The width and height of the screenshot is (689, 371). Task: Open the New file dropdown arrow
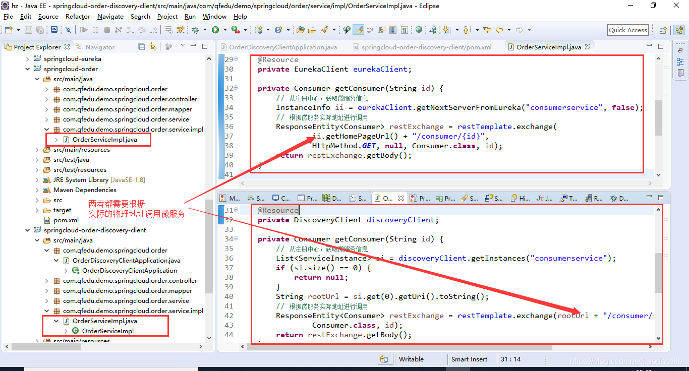tap(18, 30)
